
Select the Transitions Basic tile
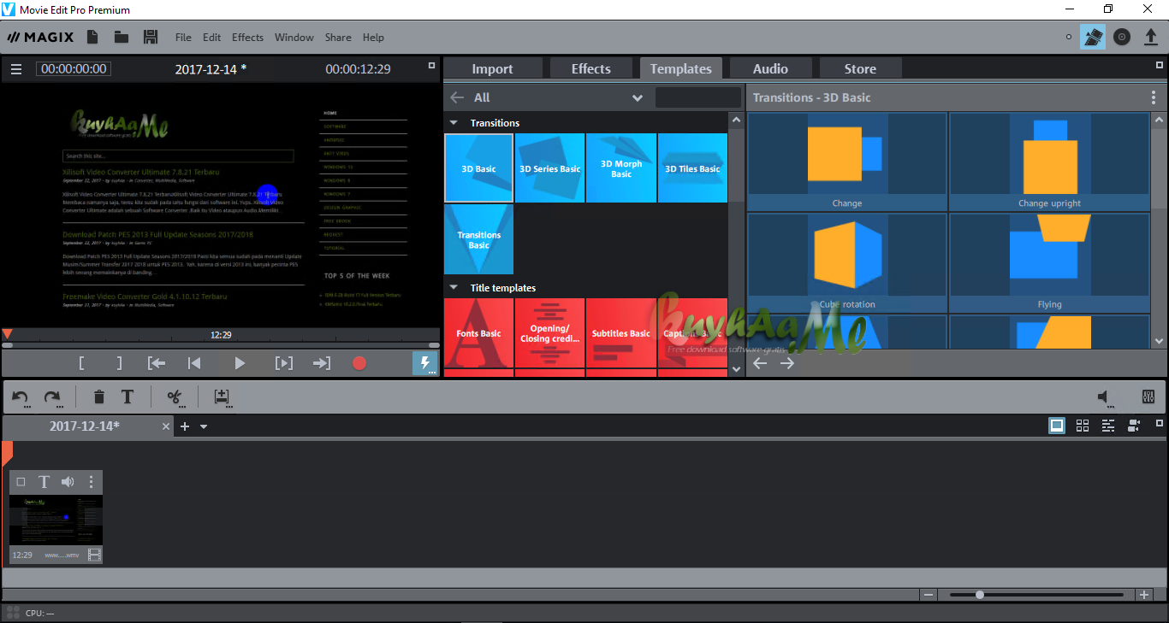point(479,239)
